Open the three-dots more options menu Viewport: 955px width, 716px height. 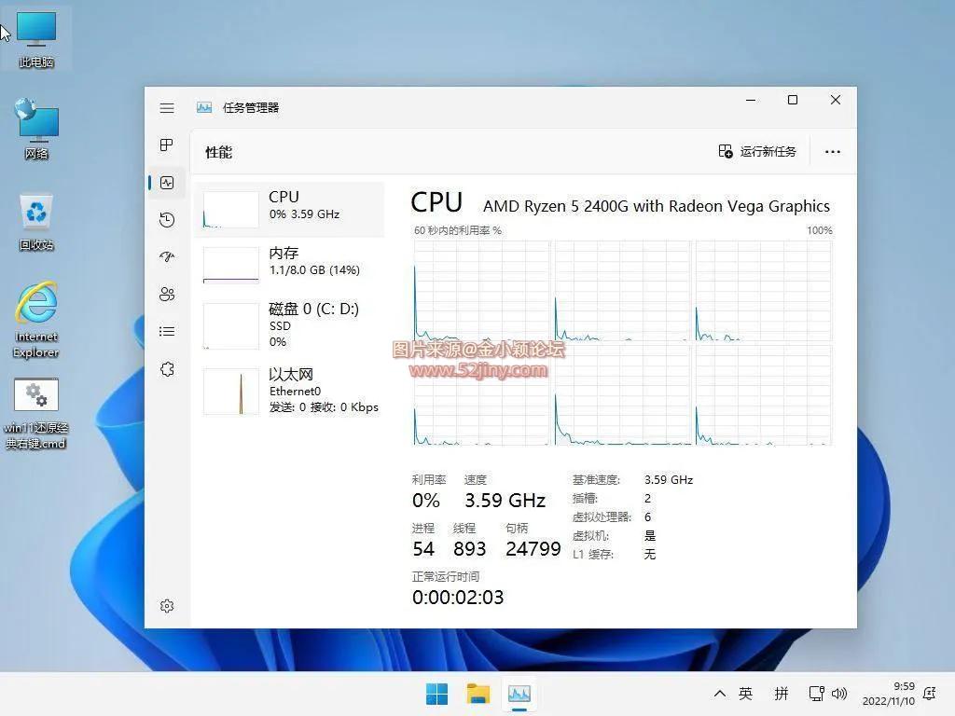tap(833, 152)
